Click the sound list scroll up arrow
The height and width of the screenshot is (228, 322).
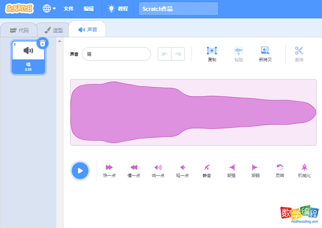point(59,41)
